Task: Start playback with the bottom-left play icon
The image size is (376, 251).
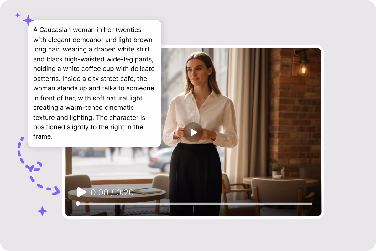Action: 81,192
